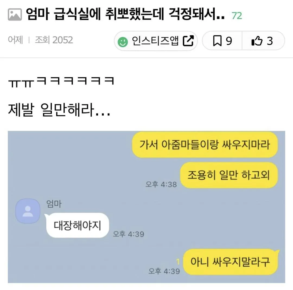Click the view count 조회 2052
Viewport: 293px width, 290px height.
pos(54,40)
